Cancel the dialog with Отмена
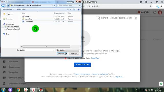Viewport: 164px width, 92px height. (x=74, y=54)
